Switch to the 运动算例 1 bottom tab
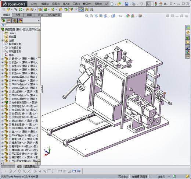Image resolution: width=191 pixels, height=179 pixels. click(31, 166)
